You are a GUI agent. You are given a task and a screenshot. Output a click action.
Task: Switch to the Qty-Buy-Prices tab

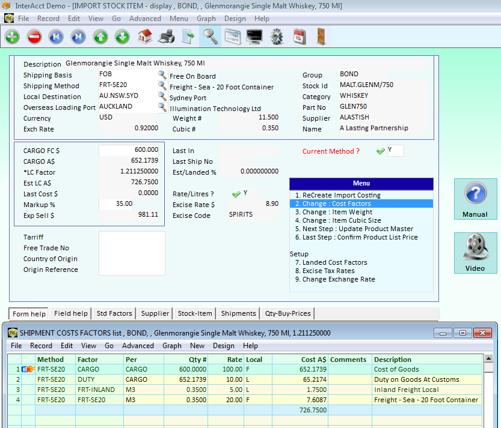pos(287,313)
